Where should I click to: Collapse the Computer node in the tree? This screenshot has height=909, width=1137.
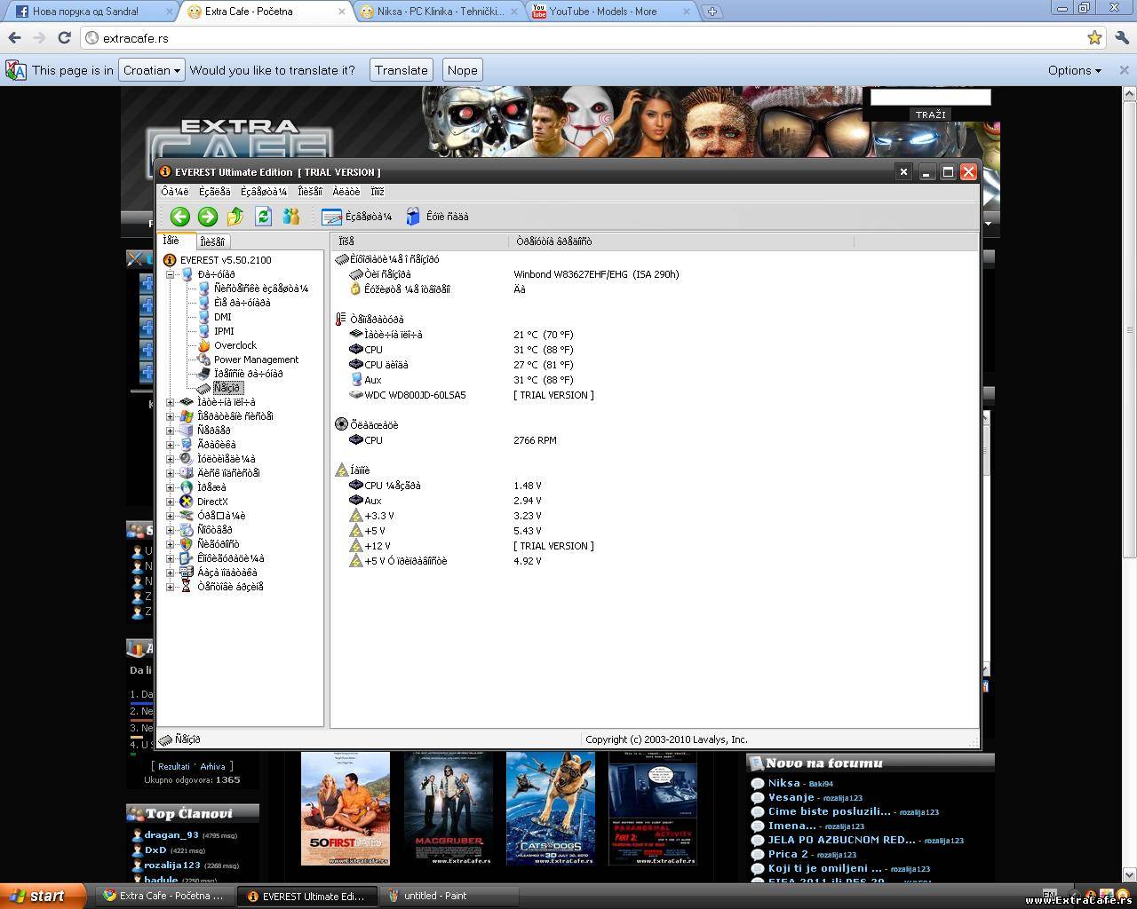coord(171,275)
